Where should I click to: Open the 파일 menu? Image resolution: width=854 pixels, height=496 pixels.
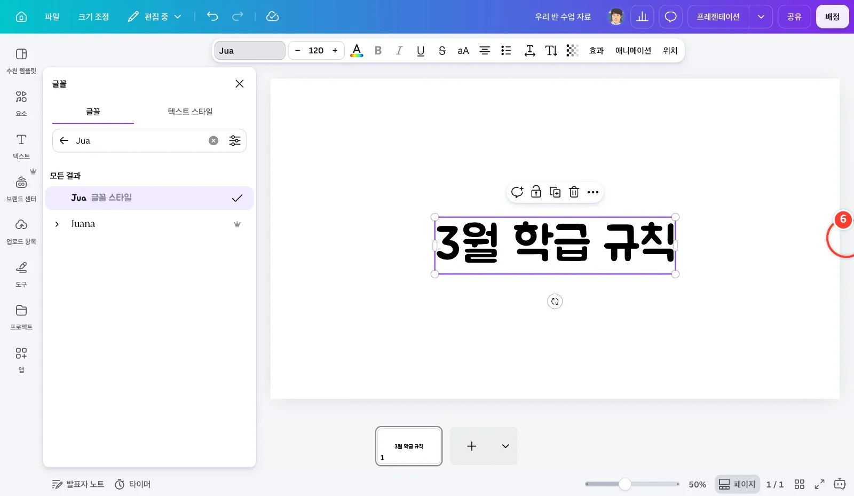click(52, 17)
